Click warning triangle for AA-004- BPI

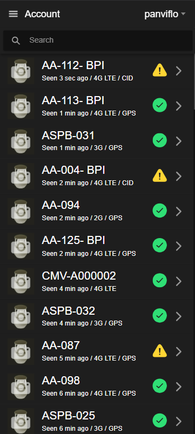point(159,175)
